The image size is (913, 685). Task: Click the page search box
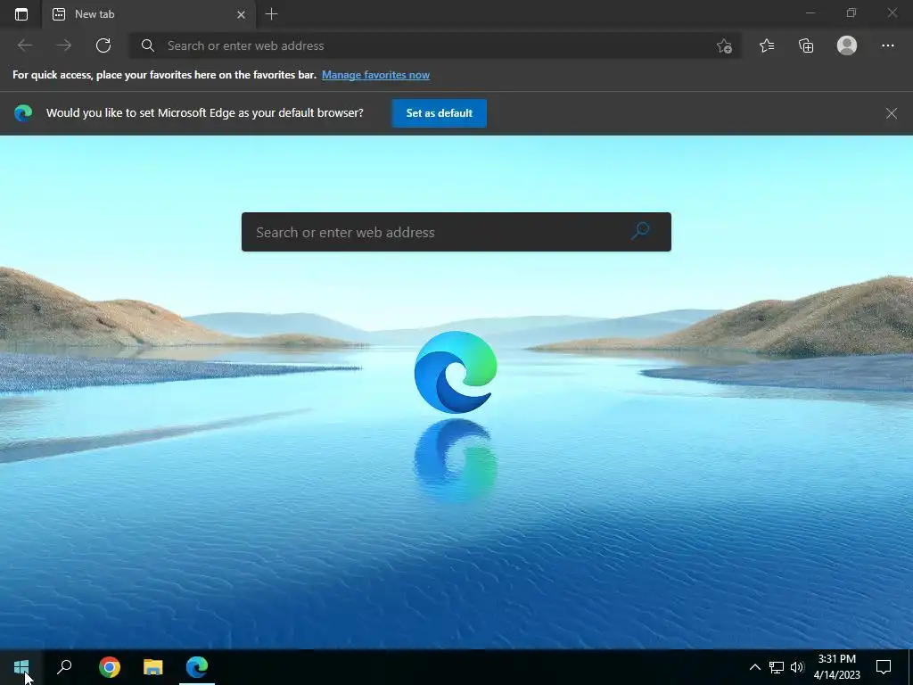click(x=456, y=232)
